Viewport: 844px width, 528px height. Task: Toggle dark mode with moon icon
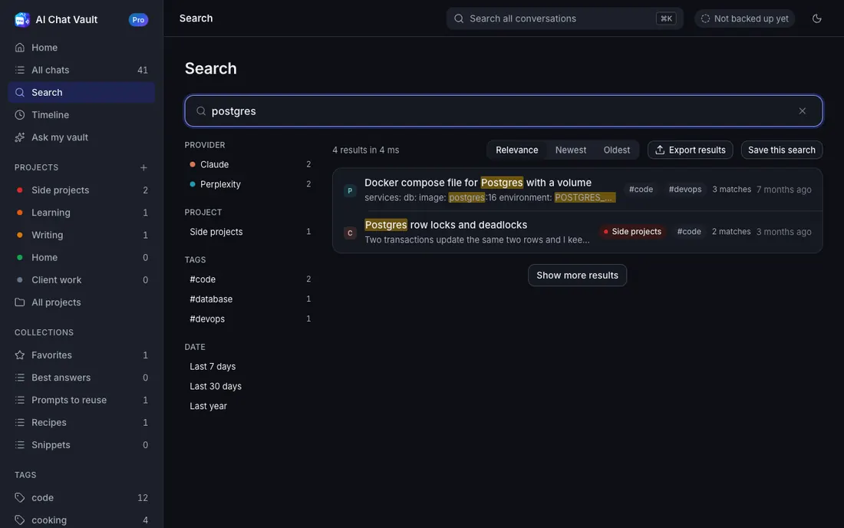816,18
